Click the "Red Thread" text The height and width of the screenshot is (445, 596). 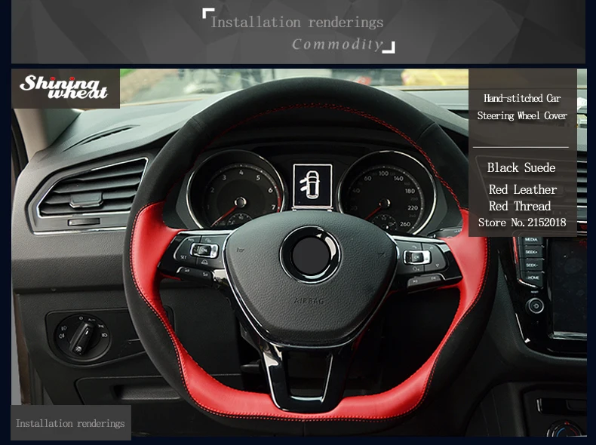(x=520, y=206)
